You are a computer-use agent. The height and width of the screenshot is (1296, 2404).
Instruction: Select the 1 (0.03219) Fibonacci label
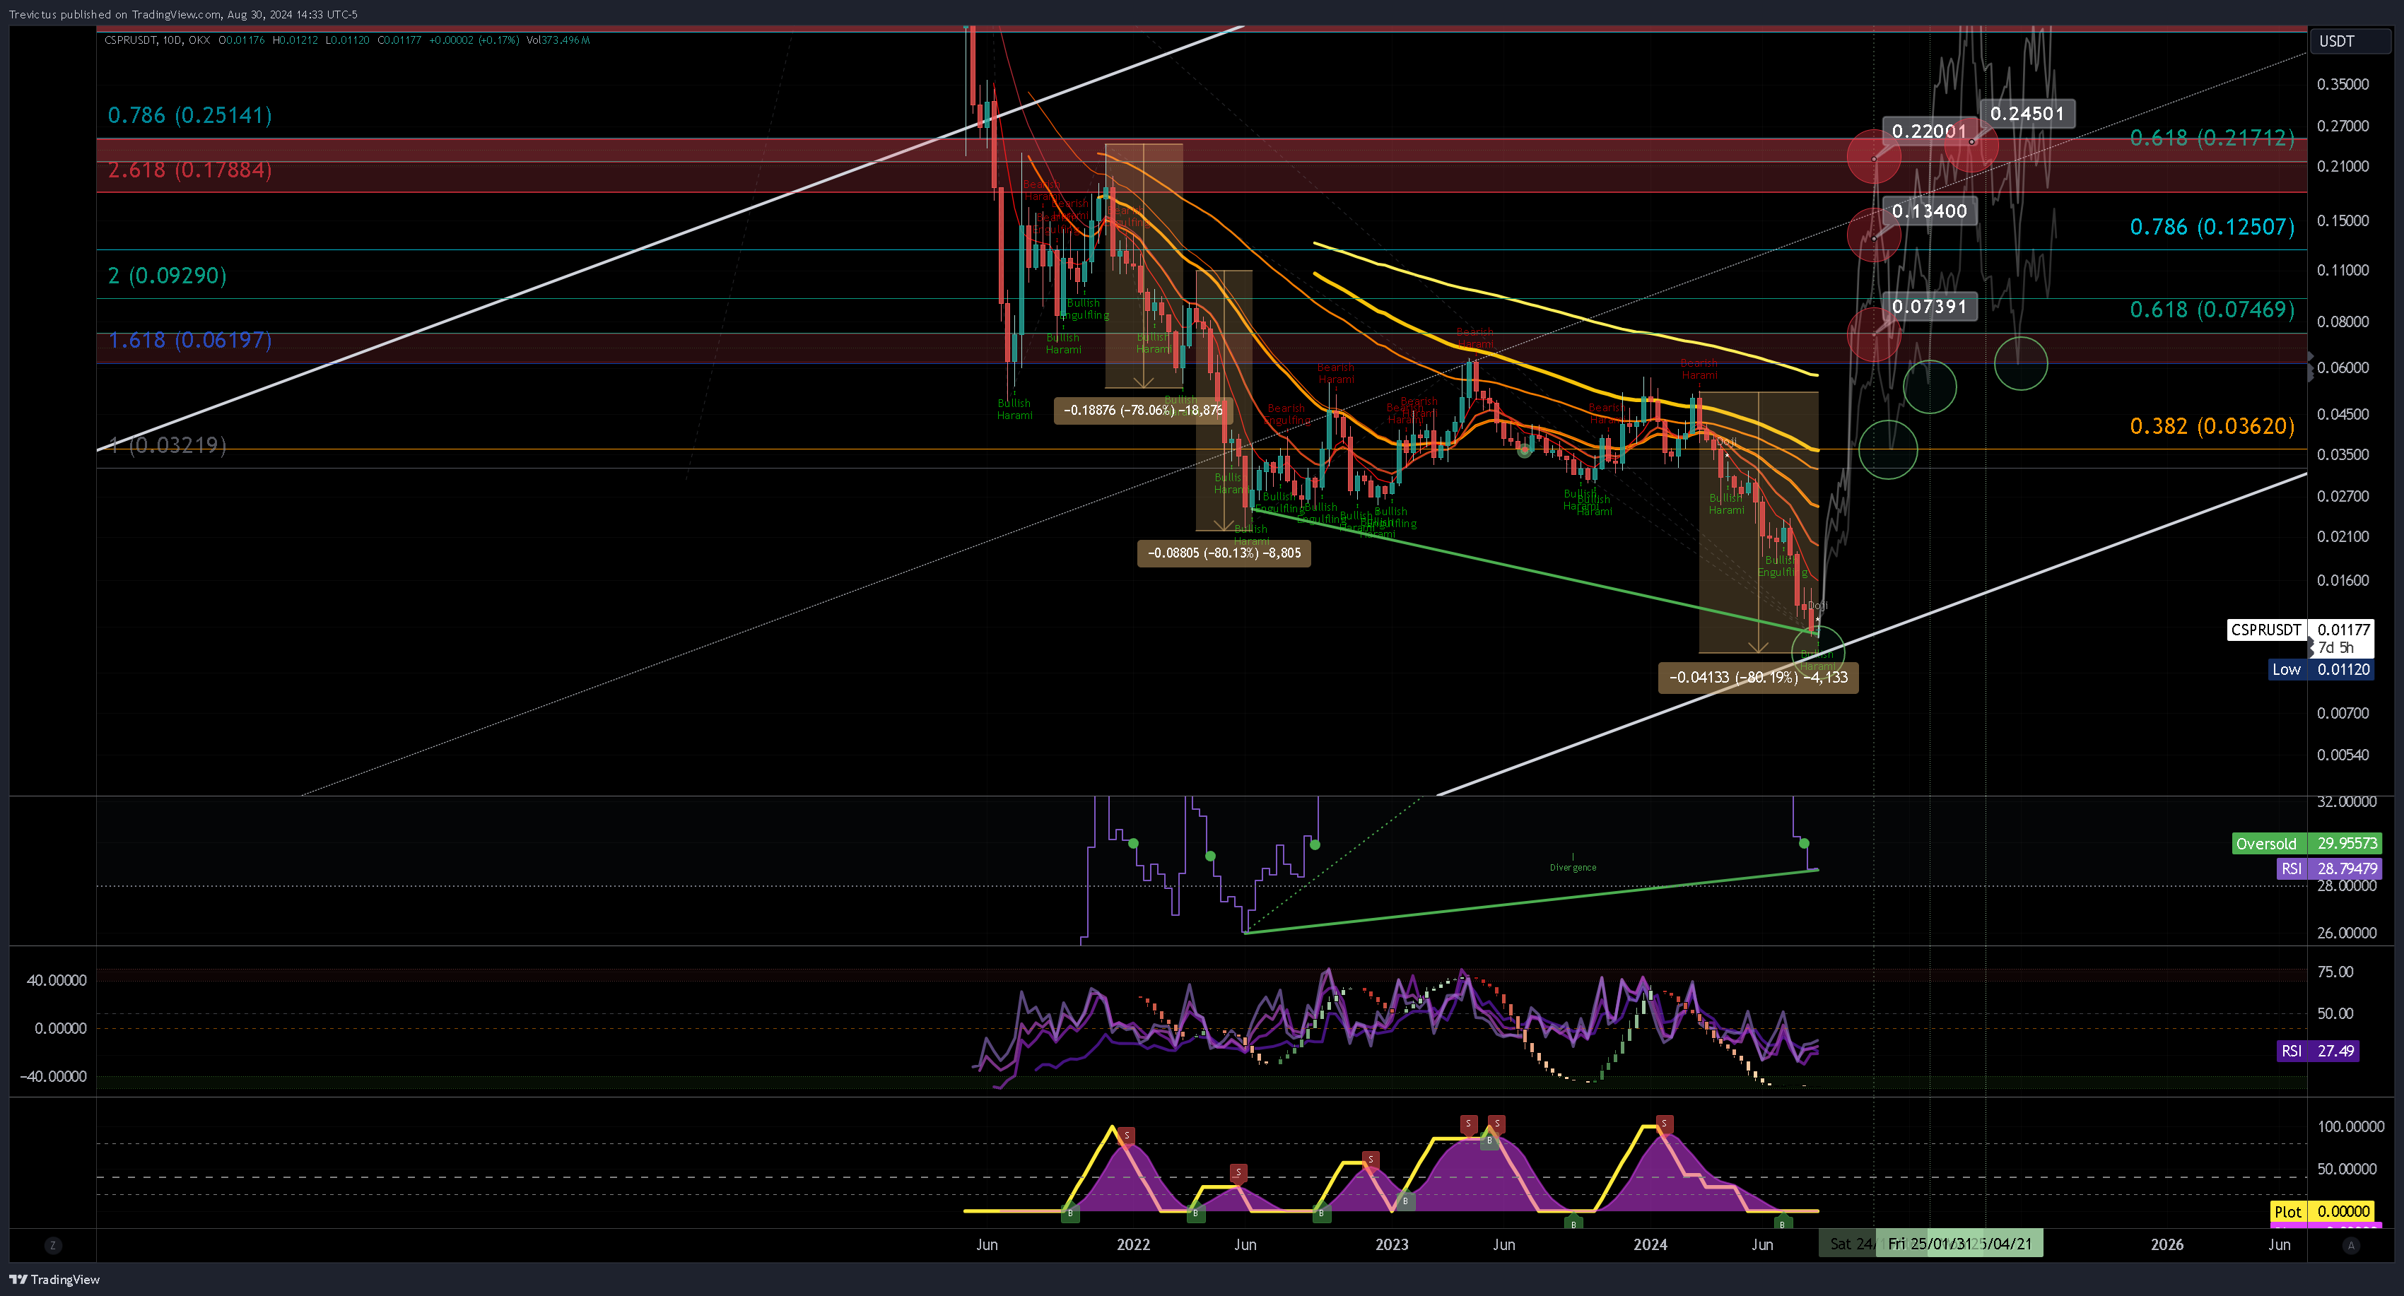167,445
